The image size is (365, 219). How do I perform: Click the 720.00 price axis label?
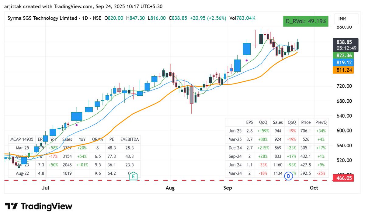(344, 86)
